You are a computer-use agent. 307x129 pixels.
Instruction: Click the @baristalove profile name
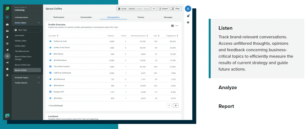59,86
